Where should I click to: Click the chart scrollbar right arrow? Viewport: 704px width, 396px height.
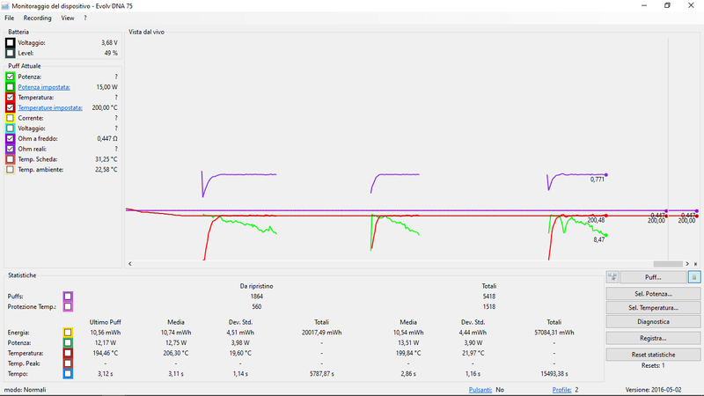click(687, 264)
